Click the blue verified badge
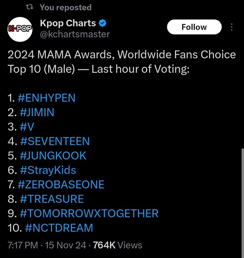244x258 pixels. [x=103, y=23]
